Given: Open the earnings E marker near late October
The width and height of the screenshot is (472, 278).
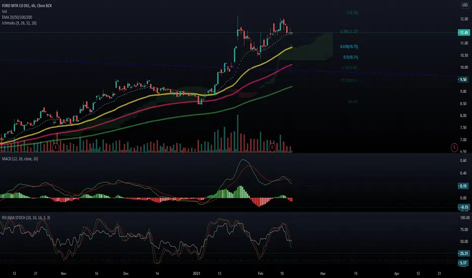Looking at the screenshot, I should [55, 148].
